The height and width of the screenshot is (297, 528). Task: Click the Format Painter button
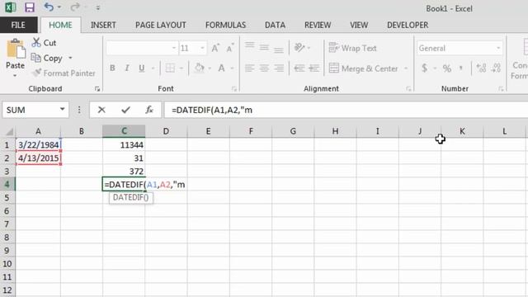tap(64, 73)
